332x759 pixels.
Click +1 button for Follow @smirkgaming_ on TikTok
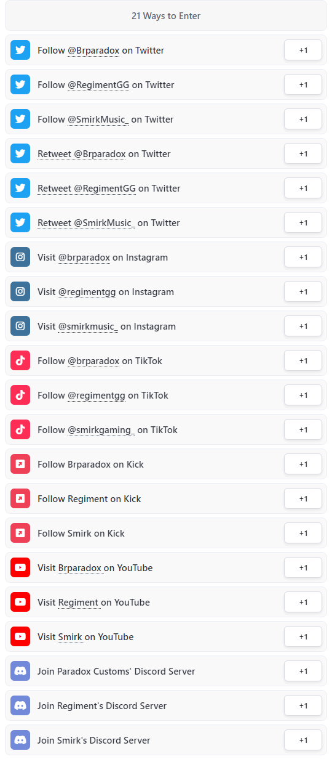[303, 430]
